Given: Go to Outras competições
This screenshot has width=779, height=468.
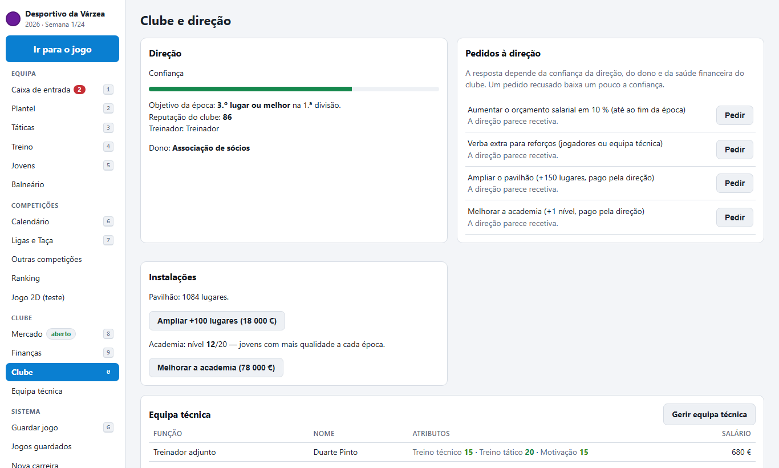Looking at the screenshot, I should pyautogui.click(x=62, y=259).
